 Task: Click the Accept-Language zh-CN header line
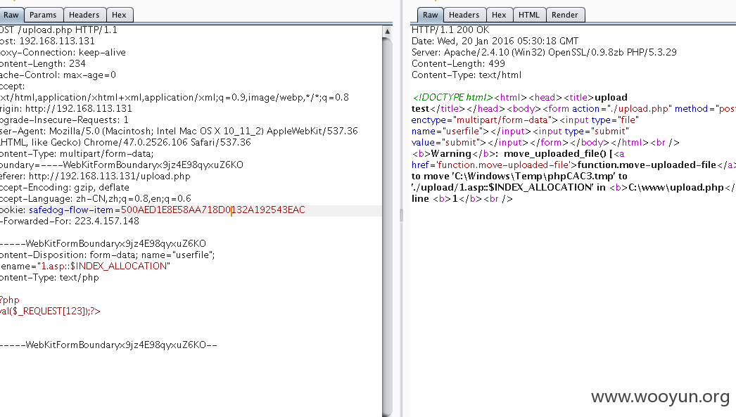96,198
